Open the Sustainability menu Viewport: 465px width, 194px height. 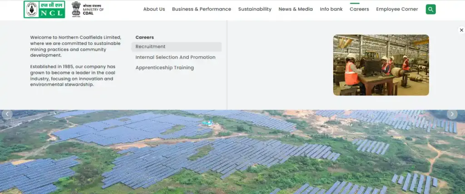255,9
